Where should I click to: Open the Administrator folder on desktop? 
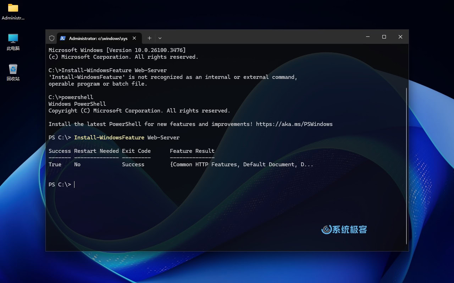13,12
